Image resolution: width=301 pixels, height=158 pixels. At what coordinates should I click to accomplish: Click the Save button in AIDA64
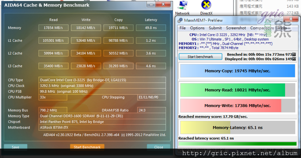(15, 147)
